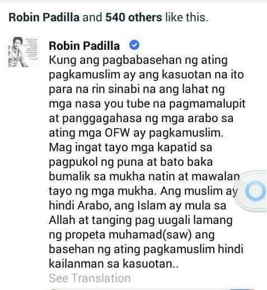
Task: Tap the word 'Allah' in the comment
Action: point(62,220)
